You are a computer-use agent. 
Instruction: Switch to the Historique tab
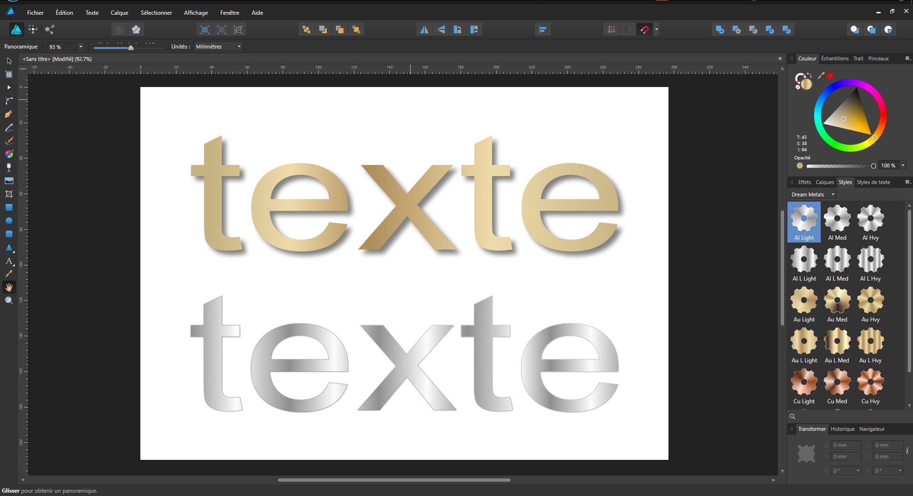coord(842,429)
